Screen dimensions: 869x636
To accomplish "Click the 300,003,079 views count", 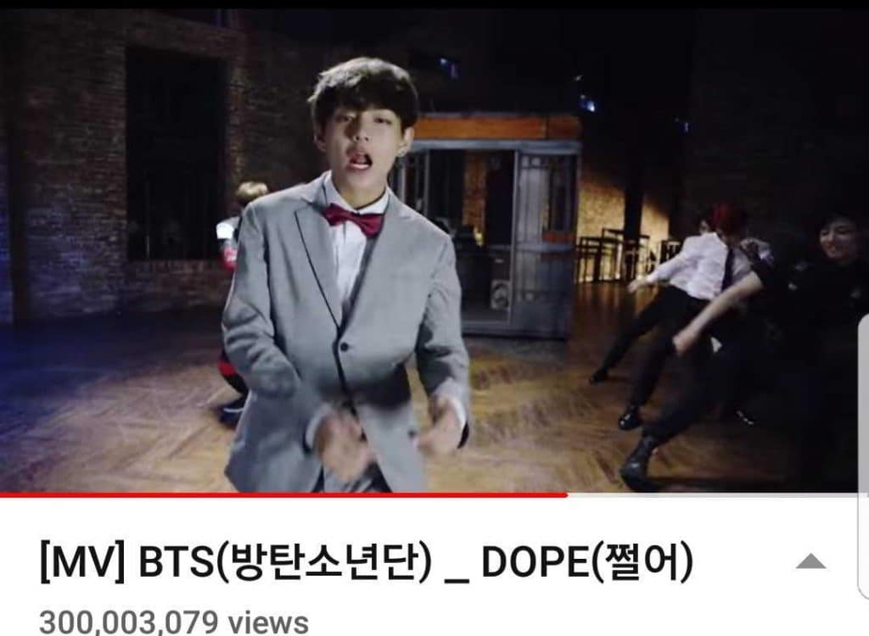I will 173,622.
